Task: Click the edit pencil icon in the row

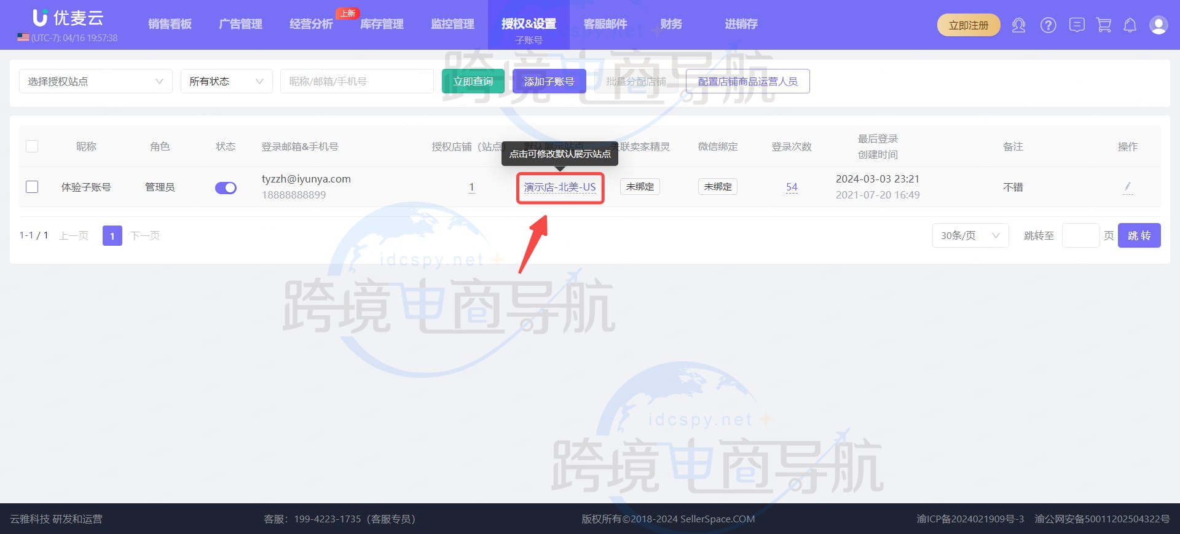Action: coord(1127,187)
